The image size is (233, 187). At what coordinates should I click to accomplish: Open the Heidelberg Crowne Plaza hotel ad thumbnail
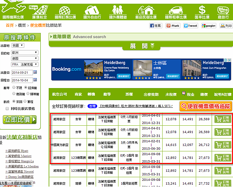93,68
